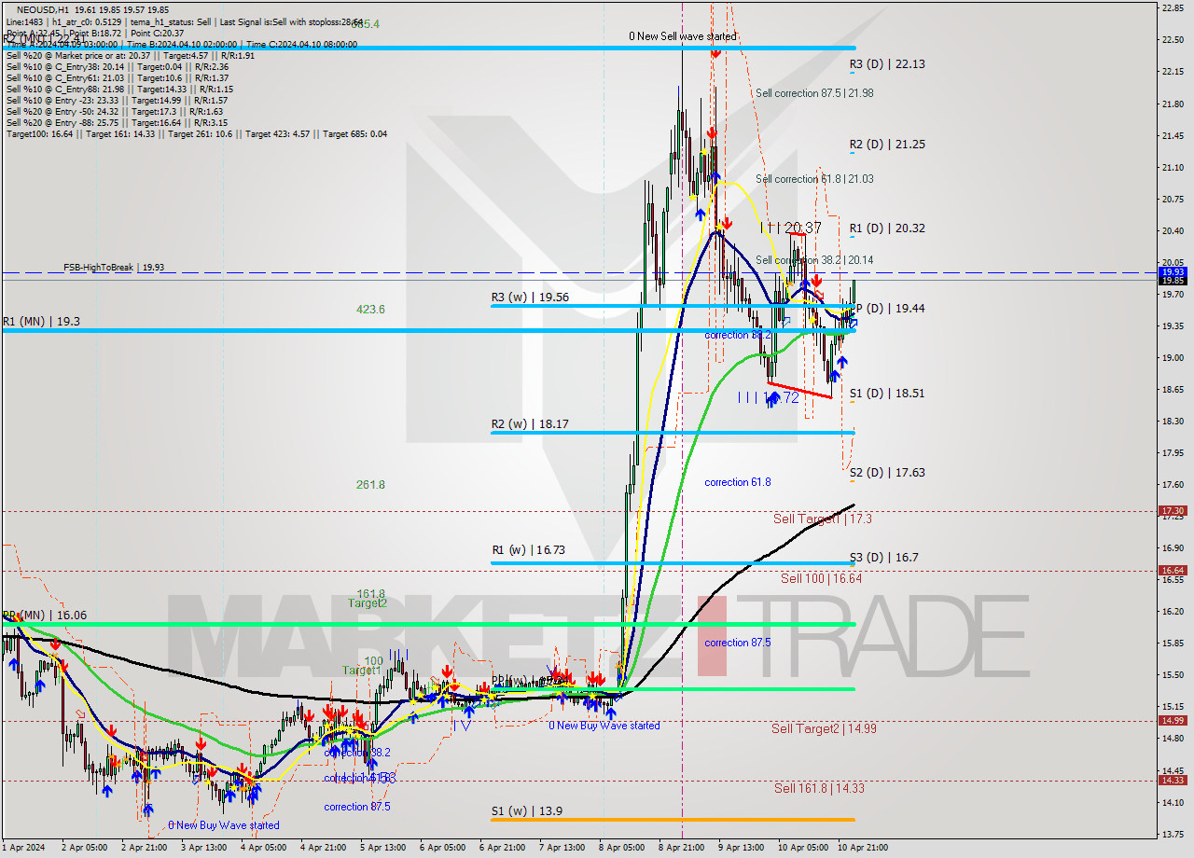Click the green Target1 label

360,671
